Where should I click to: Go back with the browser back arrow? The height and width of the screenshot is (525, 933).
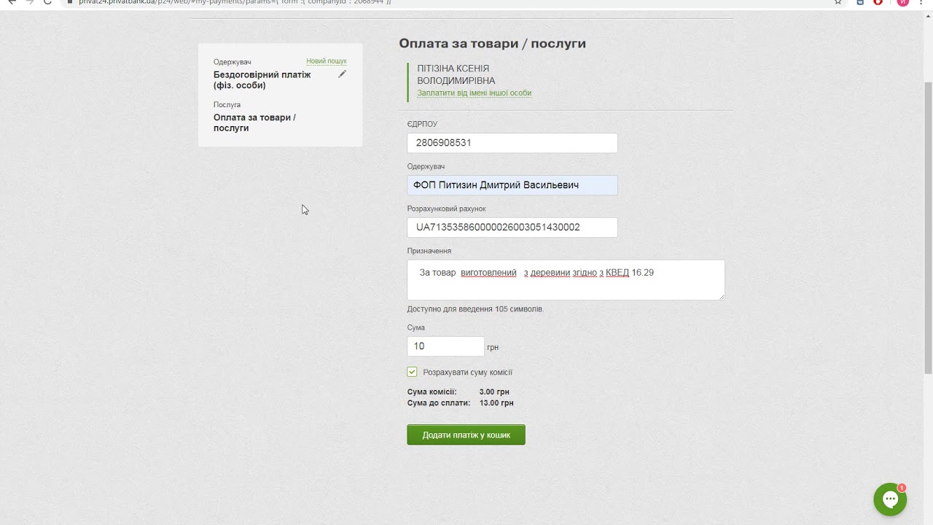point(12,2)
